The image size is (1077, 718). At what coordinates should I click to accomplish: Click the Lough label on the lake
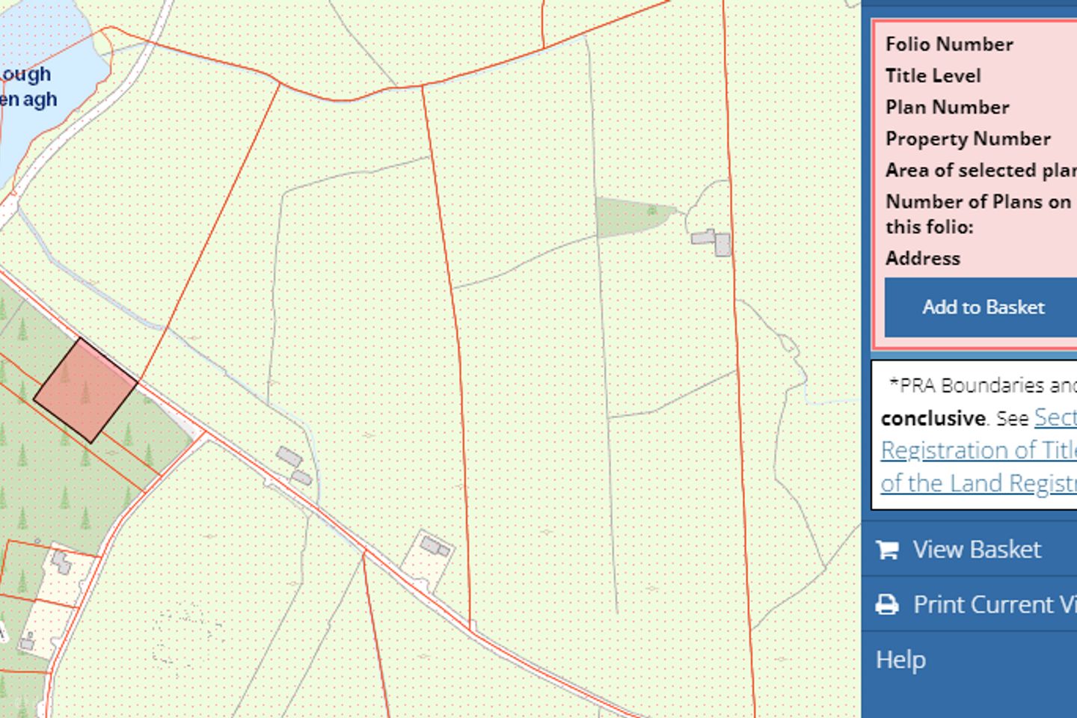(26, 75)
